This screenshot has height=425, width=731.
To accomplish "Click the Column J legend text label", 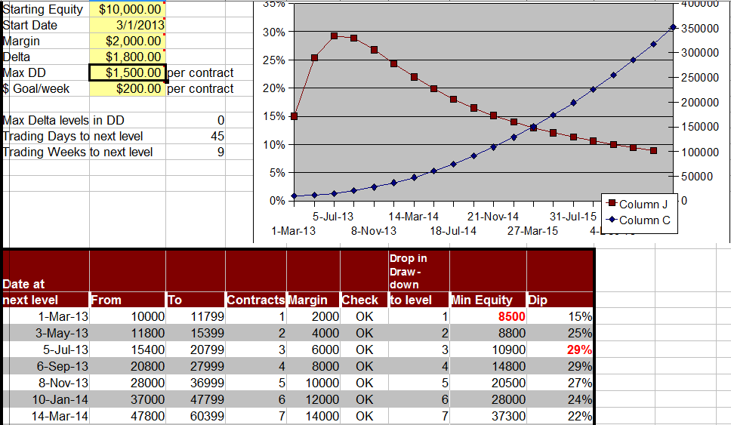I will point(643,205).
